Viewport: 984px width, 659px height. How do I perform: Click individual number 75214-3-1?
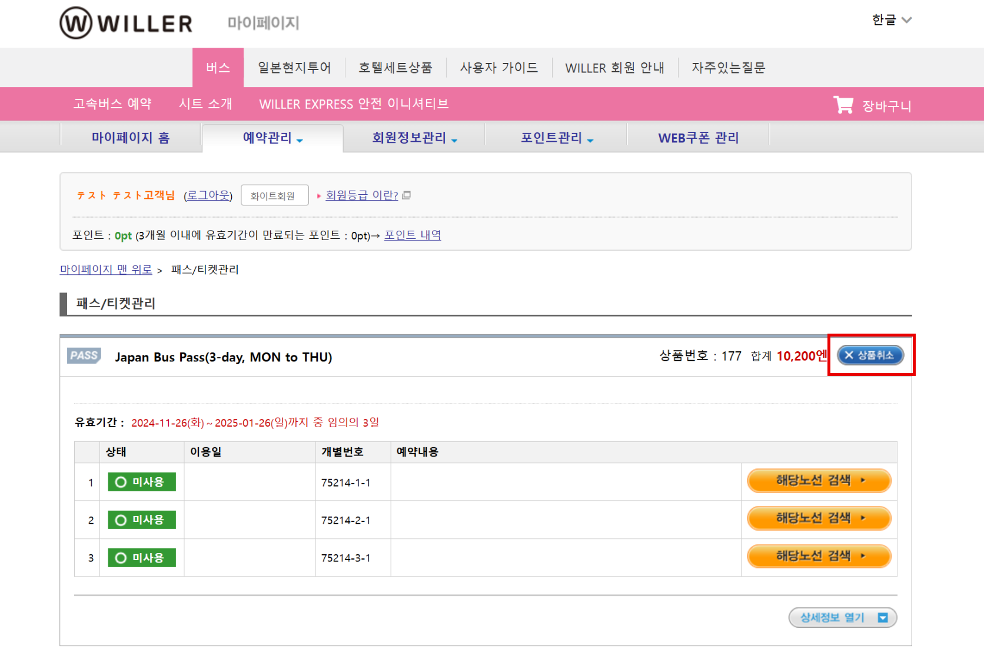pyautogui.click(x=346, y=558)
